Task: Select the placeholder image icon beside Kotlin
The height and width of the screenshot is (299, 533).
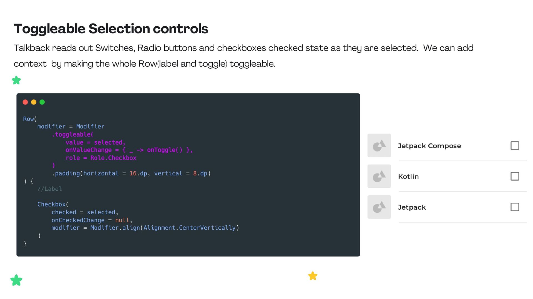Action: (379, 176)
